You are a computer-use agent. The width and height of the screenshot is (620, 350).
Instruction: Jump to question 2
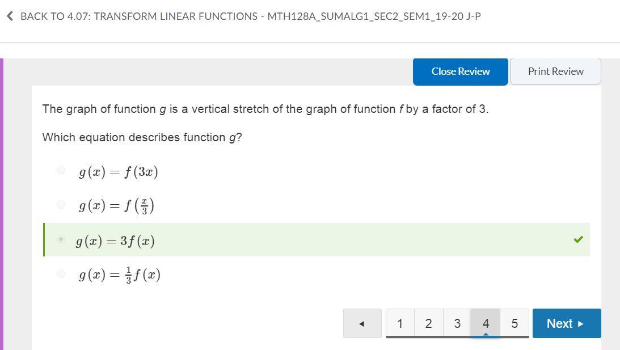428,323
